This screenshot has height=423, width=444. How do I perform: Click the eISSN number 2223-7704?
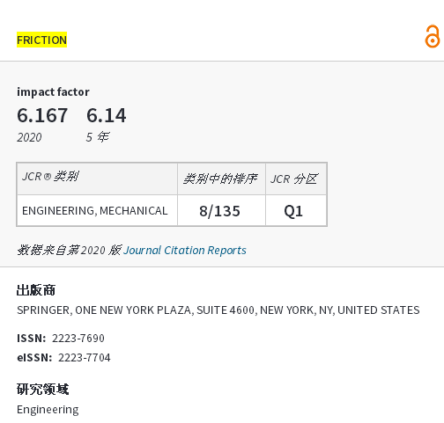tap(85, 358)
